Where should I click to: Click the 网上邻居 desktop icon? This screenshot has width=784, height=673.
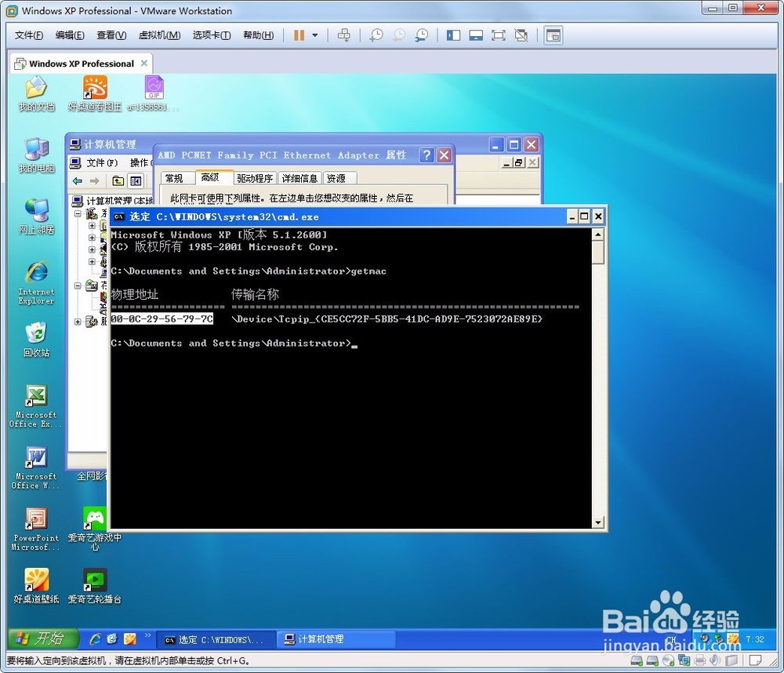click(x=37, y=216)
